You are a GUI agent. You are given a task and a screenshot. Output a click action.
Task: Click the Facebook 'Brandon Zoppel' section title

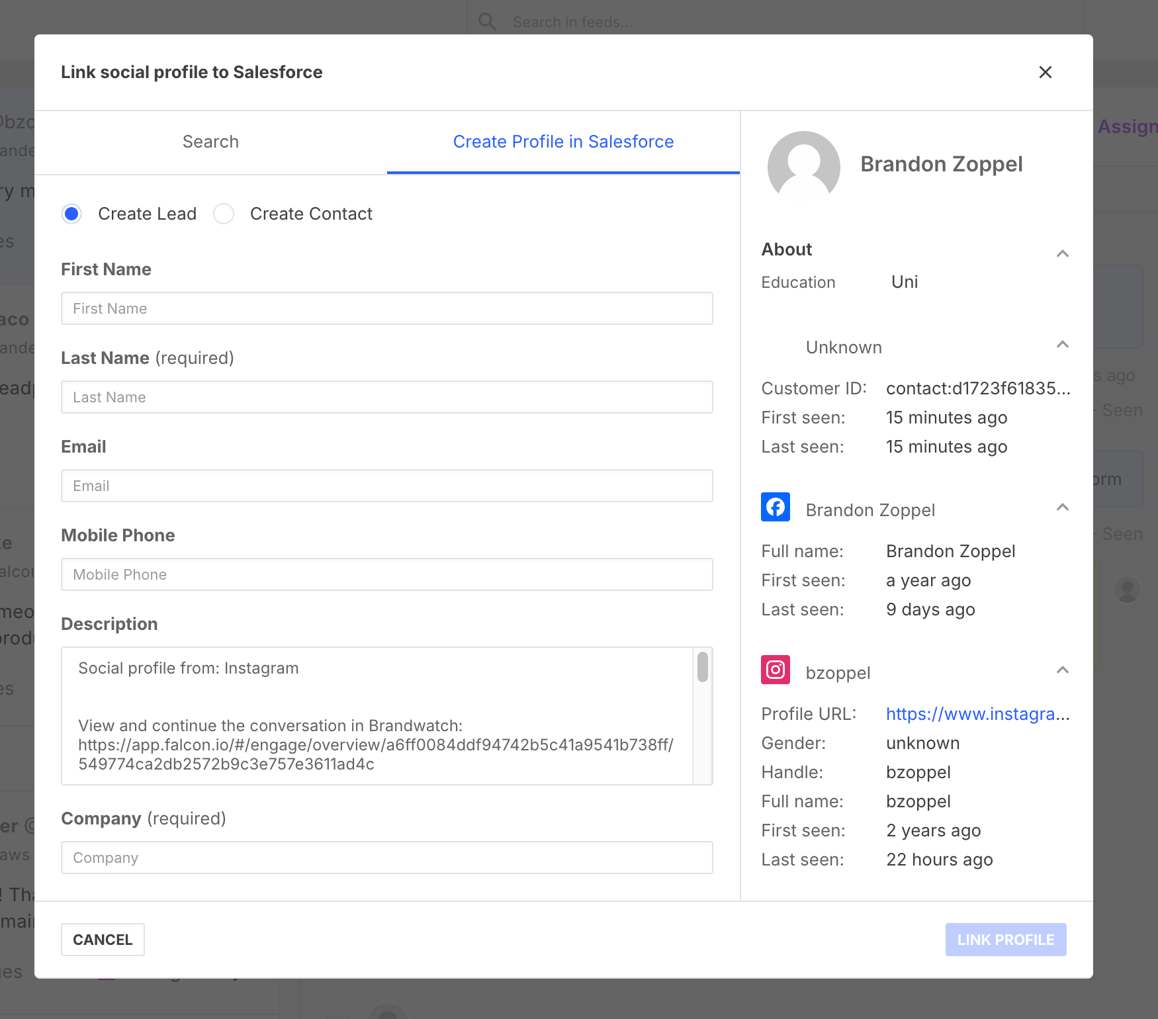click(x=870, y=510)
